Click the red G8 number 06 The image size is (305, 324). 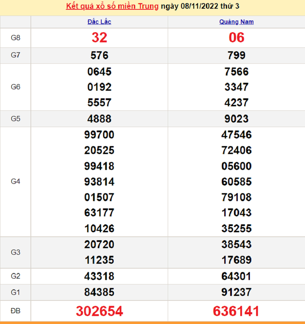pyautogui.click(x=236, y=38)
